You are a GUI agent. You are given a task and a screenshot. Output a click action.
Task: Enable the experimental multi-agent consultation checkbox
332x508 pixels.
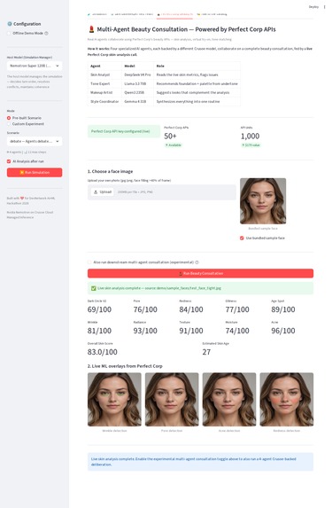pyautogui.click(x=89, y=262)
